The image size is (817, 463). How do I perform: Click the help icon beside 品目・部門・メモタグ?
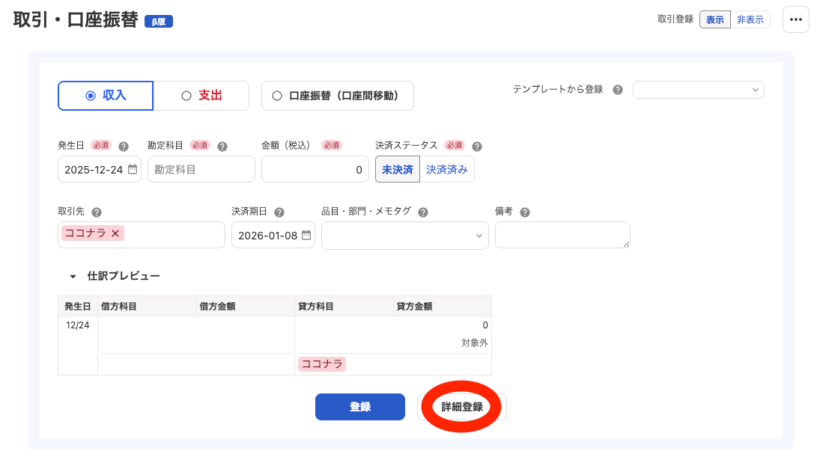pos(422,212)
